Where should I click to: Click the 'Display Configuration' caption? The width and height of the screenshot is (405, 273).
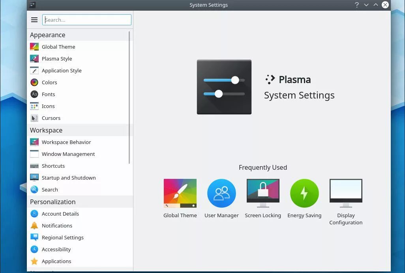[346, 219]
